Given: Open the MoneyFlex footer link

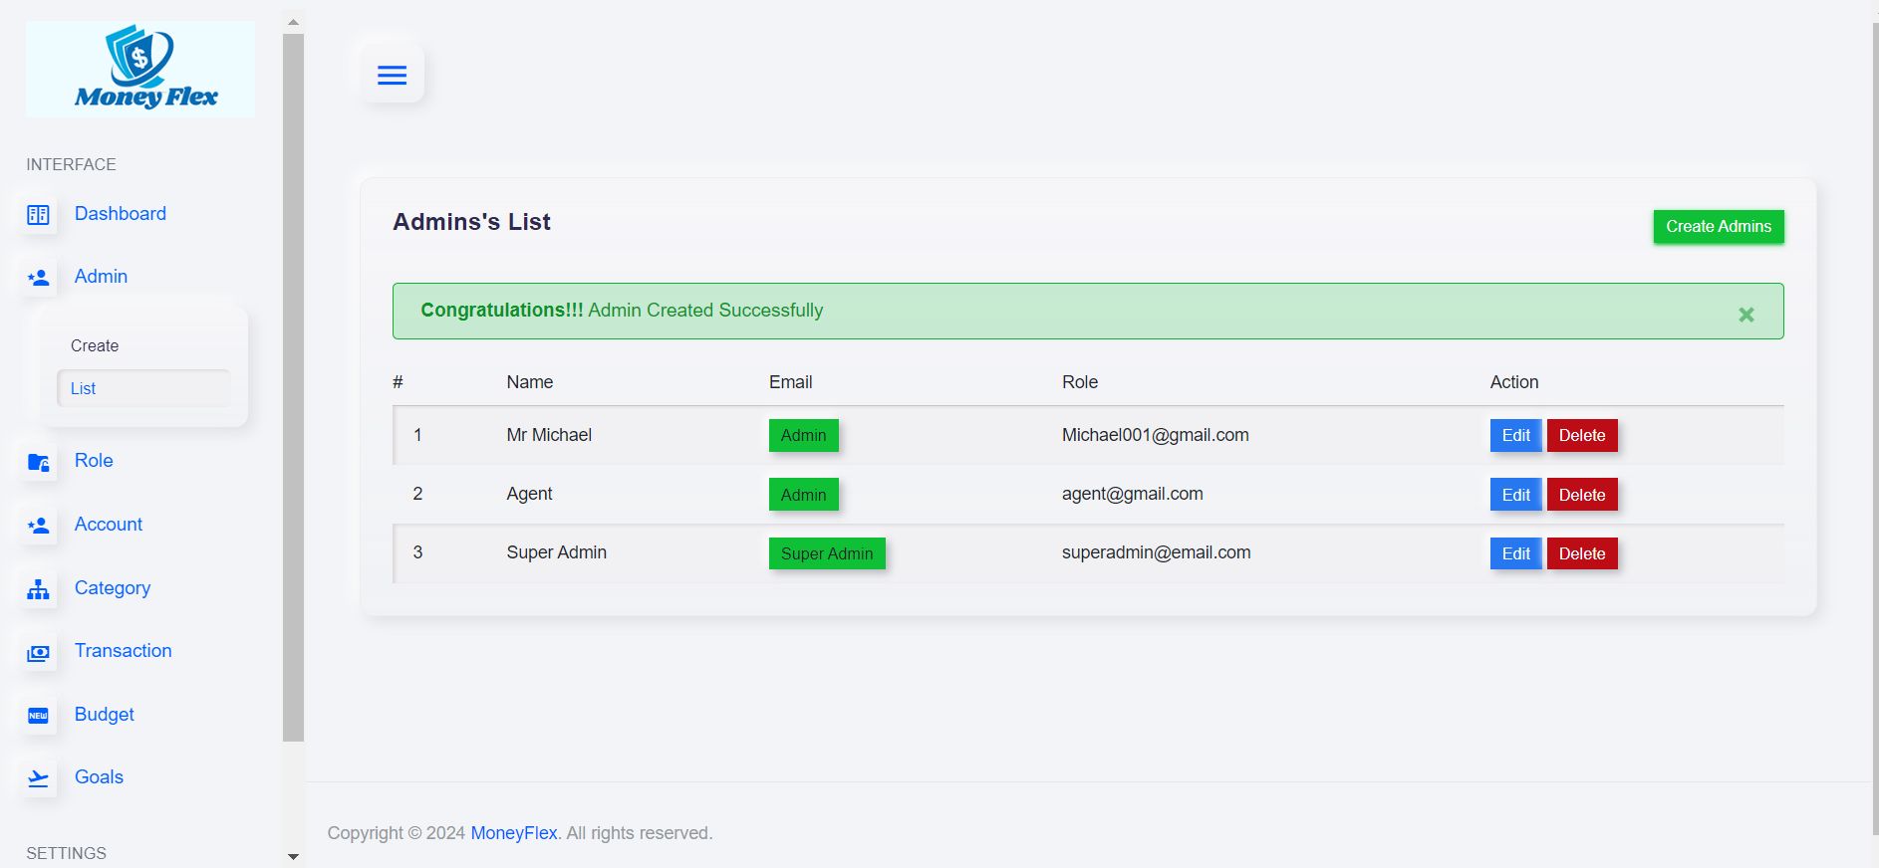Looking at the screenshot, I should 513,833.
